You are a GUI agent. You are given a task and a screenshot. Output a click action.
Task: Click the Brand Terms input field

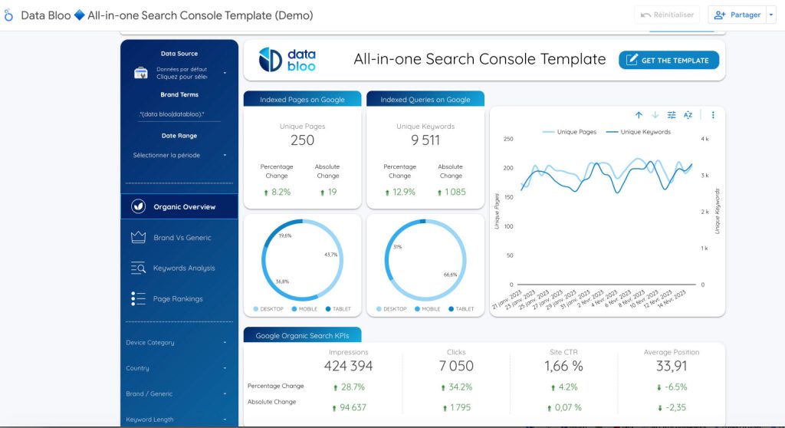(x=179, y=114)
